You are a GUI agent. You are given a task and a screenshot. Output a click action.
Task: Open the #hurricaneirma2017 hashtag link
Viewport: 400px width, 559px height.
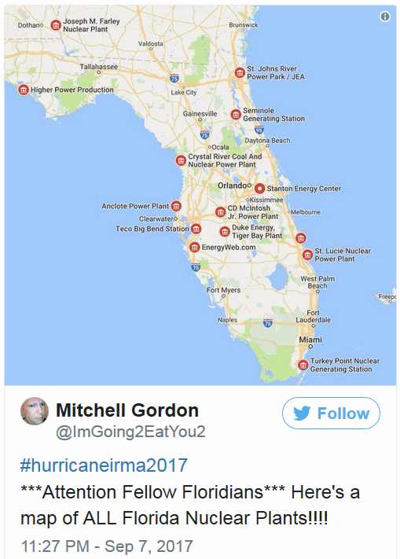104,465
